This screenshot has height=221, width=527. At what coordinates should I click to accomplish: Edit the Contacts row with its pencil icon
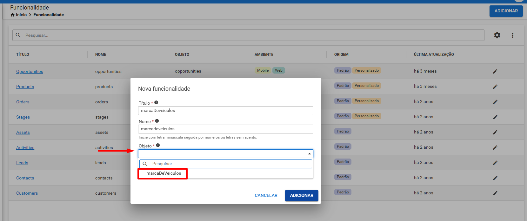495,178
